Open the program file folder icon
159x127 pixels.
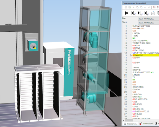[x=153, y=13]
